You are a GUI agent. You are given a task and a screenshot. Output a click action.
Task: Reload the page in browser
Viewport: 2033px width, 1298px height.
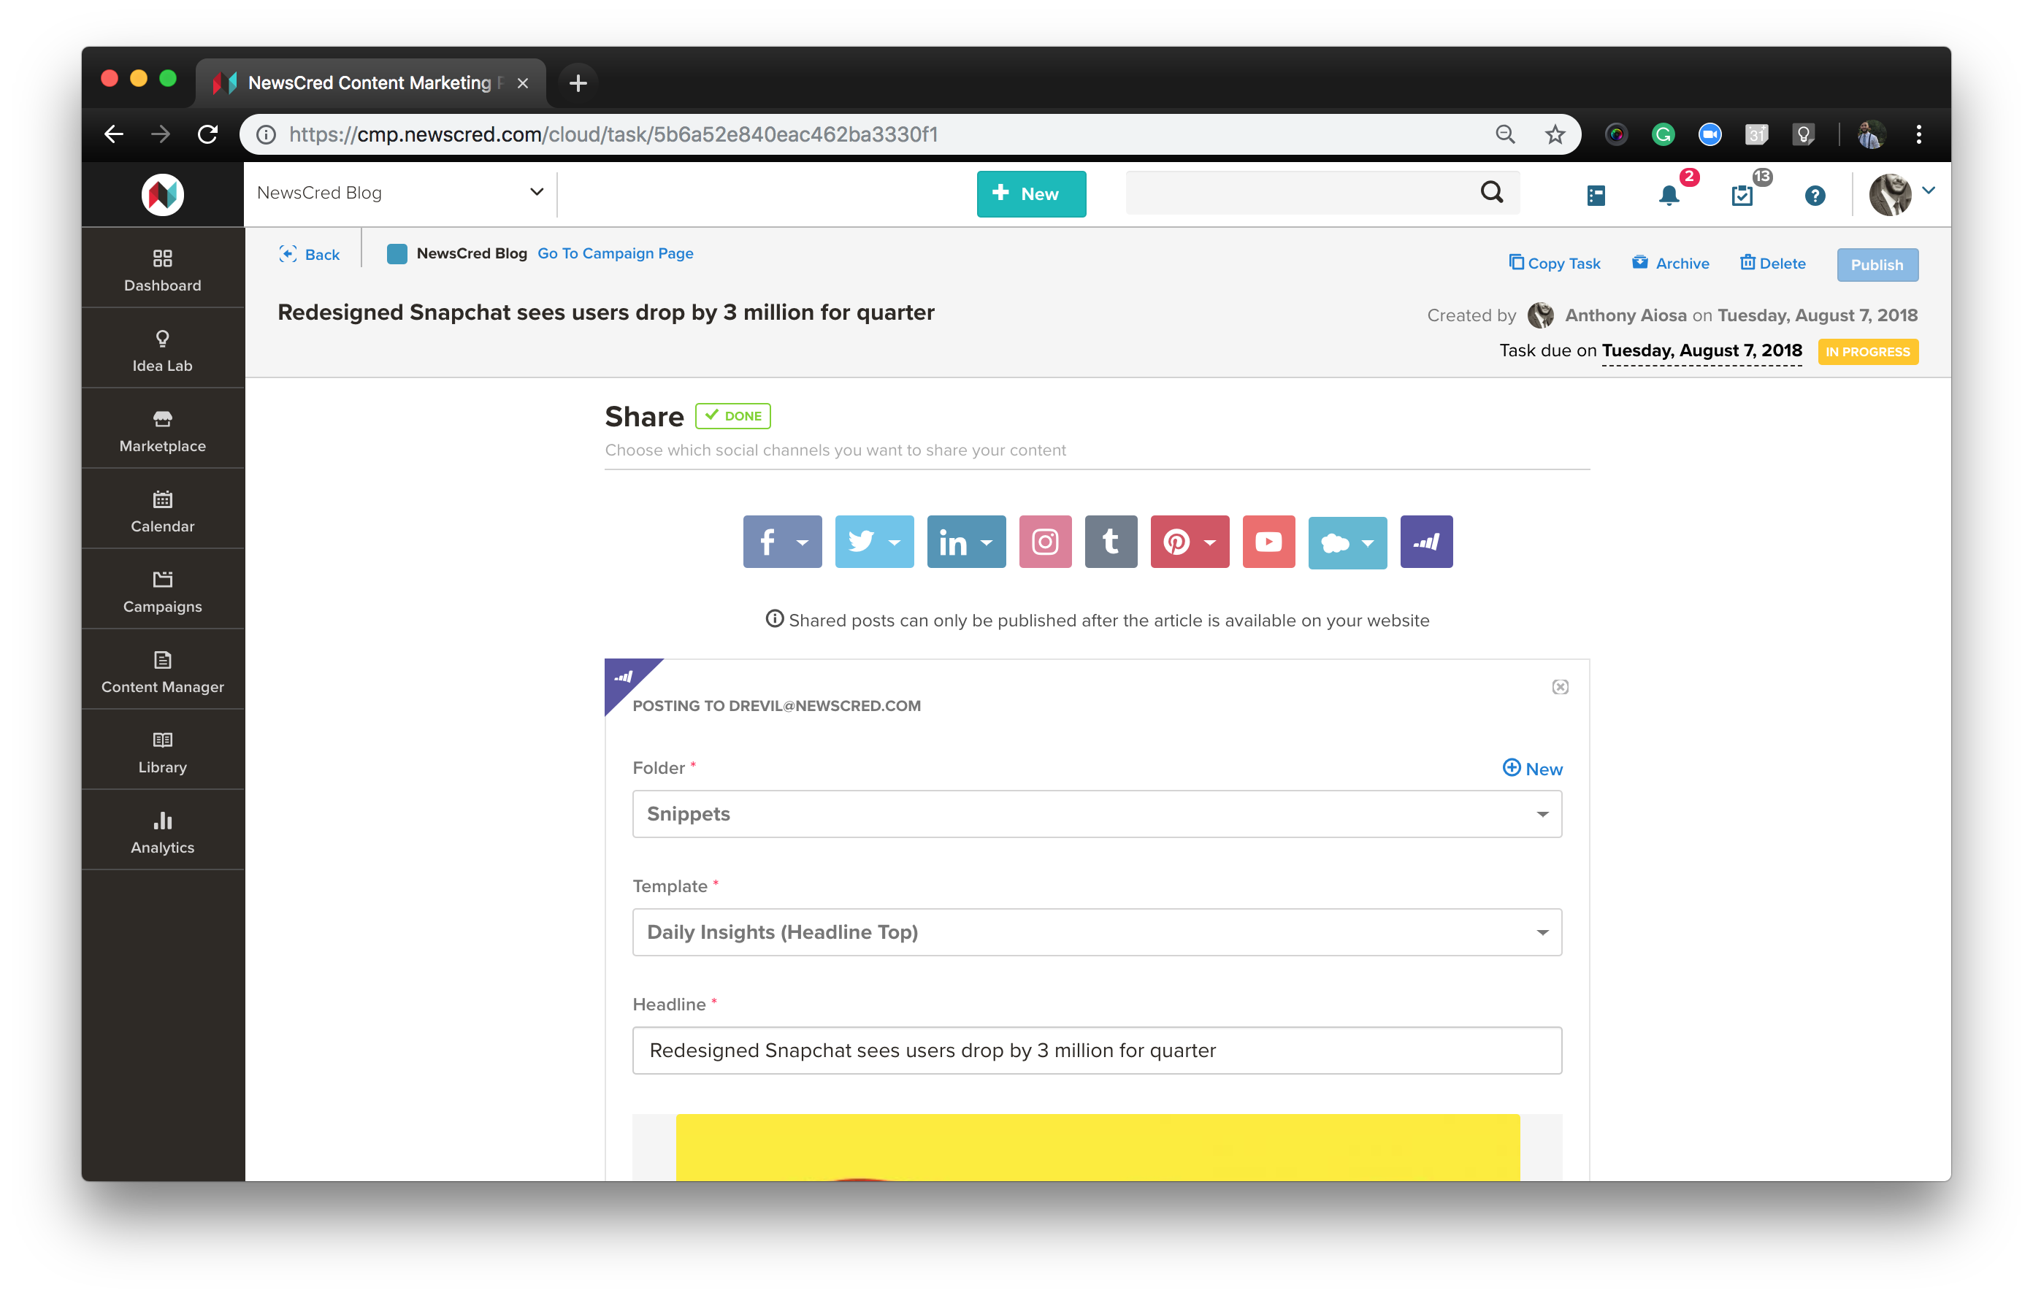pos(207,134)
